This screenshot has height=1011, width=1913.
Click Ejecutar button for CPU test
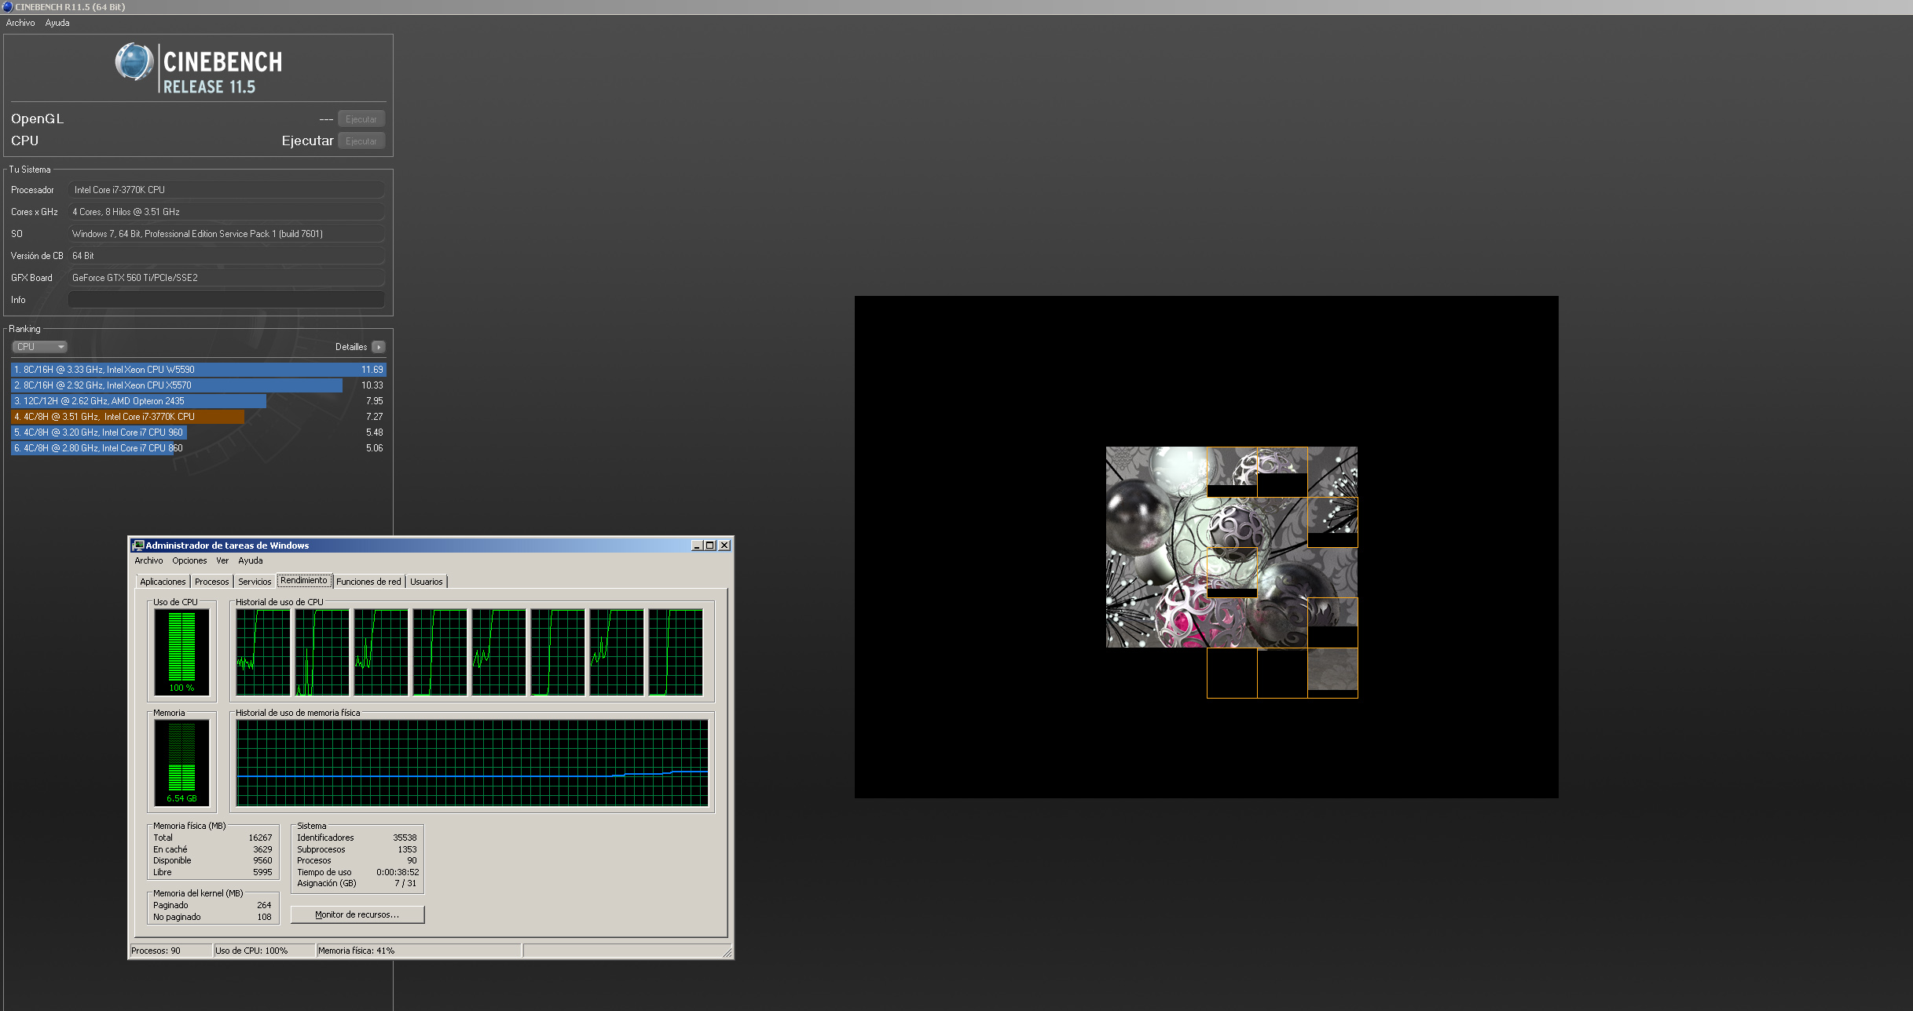[x=361, y=141]
